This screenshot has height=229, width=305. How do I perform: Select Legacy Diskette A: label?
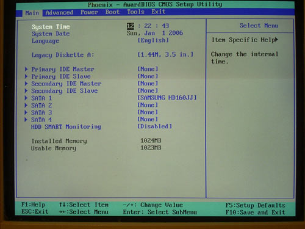pyautogui.click(x=63, y=55)
